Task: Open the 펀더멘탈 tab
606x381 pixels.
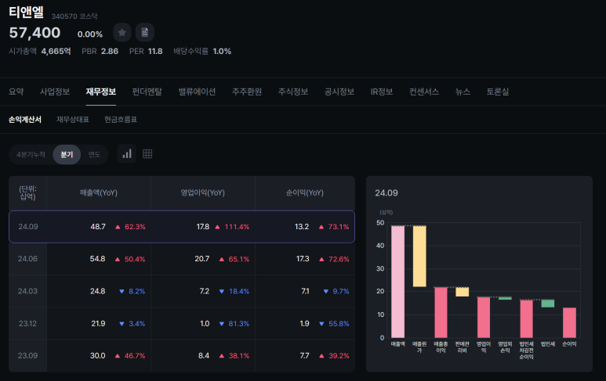Action: click(x=147, y=92)
